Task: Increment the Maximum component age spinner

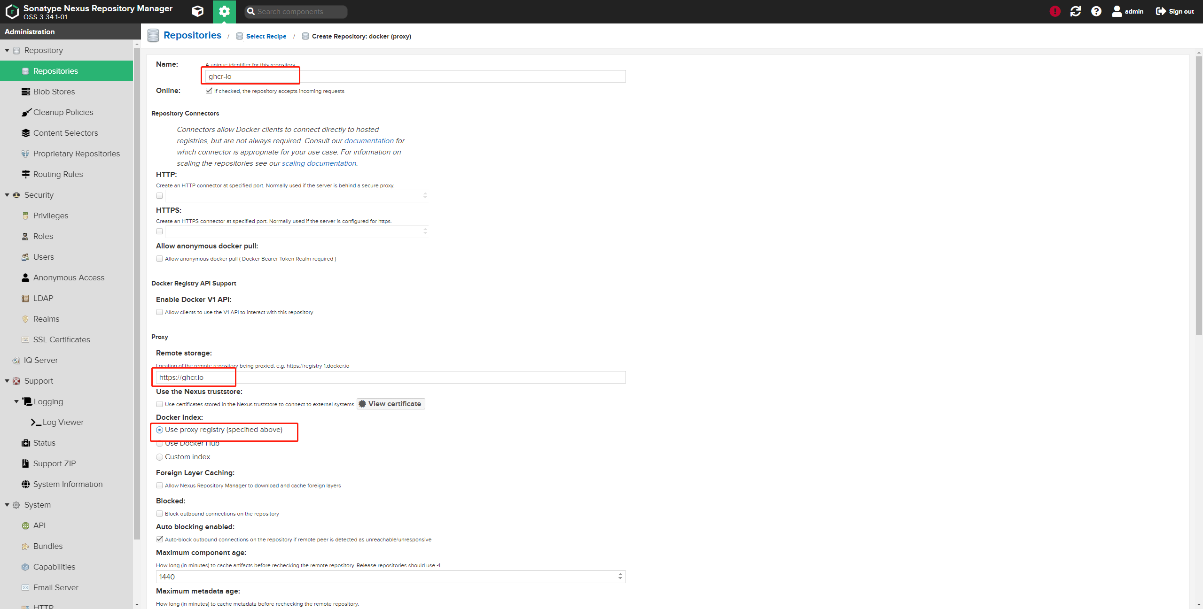Action: pyautogui.click(x=620, y=574)
